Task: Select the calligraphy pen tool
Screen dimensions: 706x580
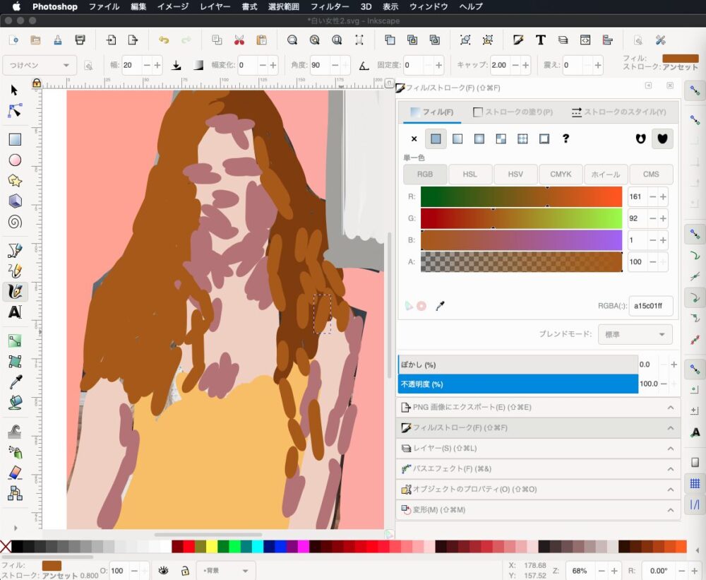Action: pyautogui.click(x=15, y=291)
